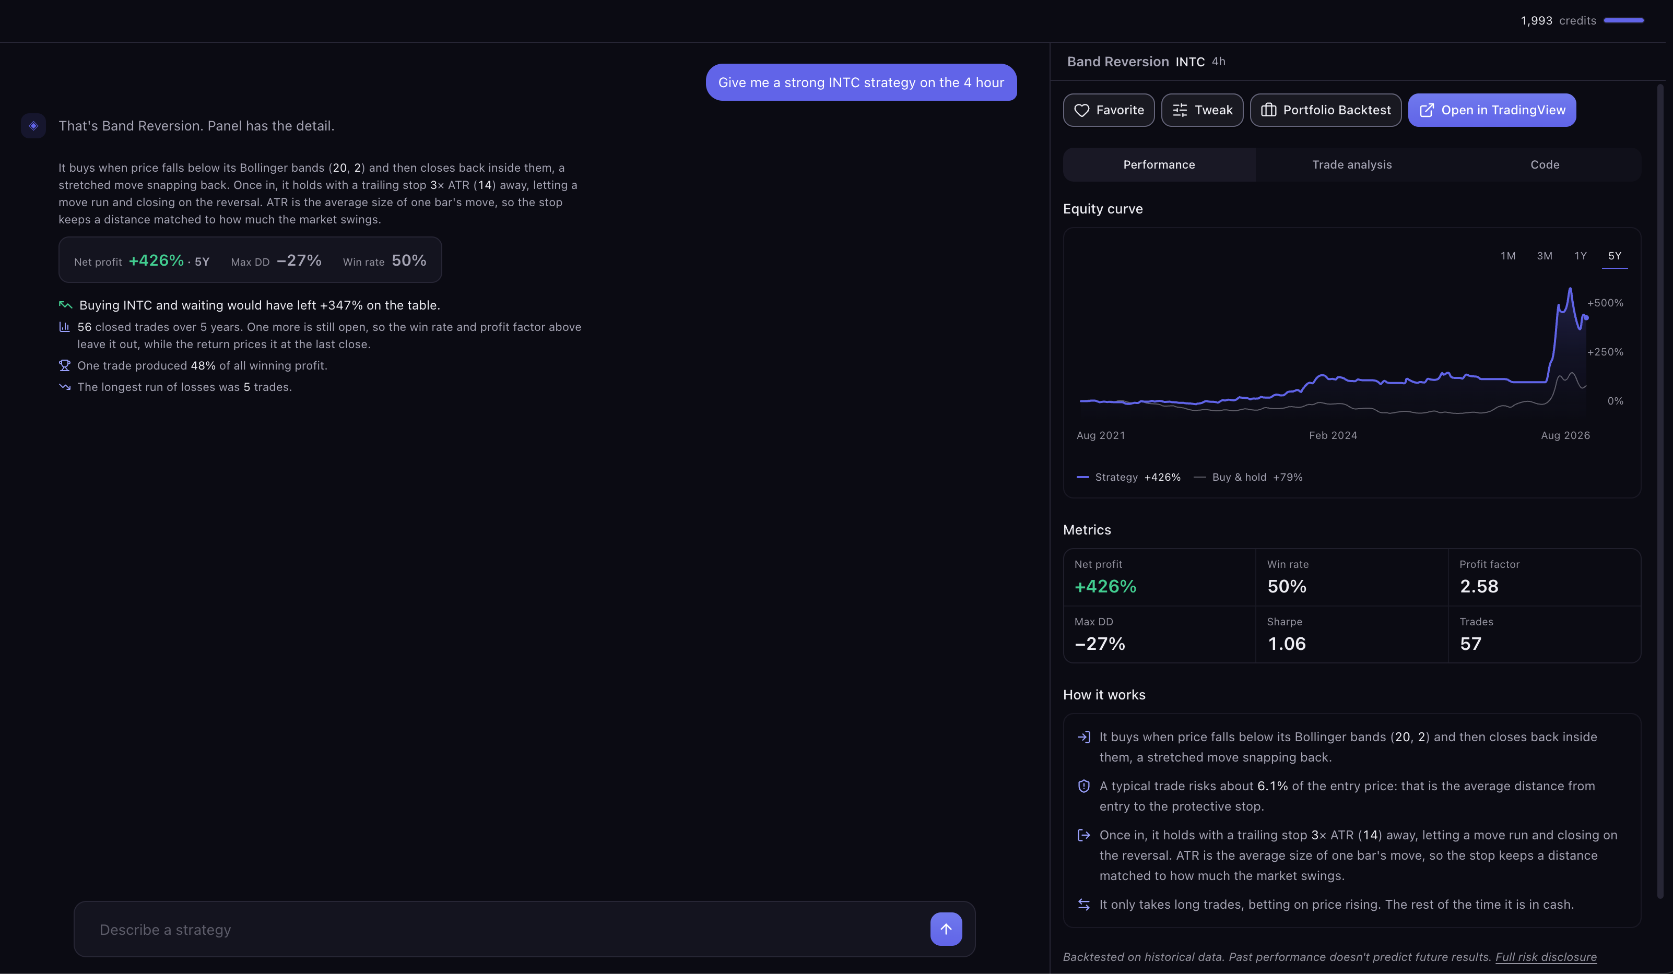Click the heart icon on Favorite
The width and height of the screenshot is (1673, 974).
tap(1081, 110)
